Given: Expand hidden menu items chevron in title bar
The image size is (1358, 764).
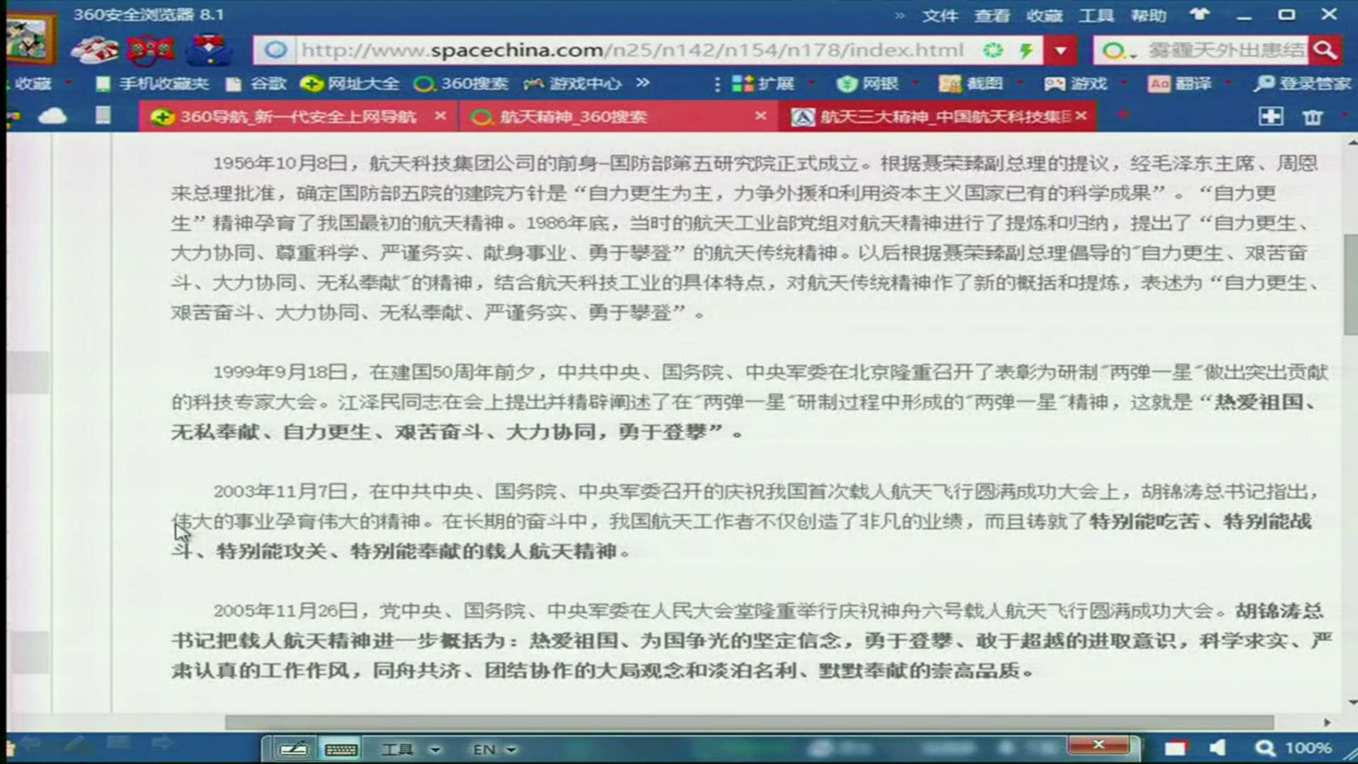Looking at the screenshot, I should click(899, 16).
